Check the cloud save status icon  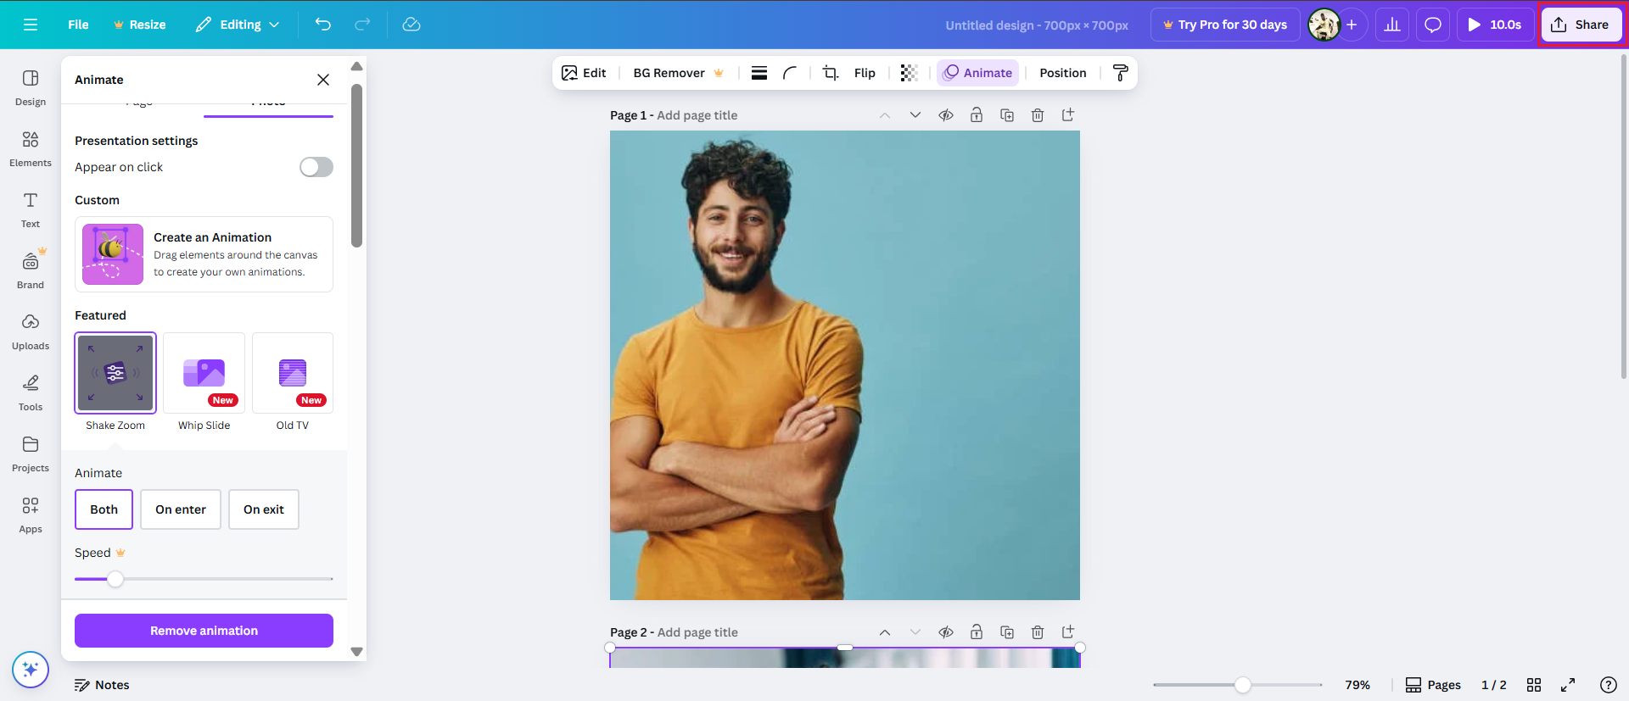coord(411,25)
